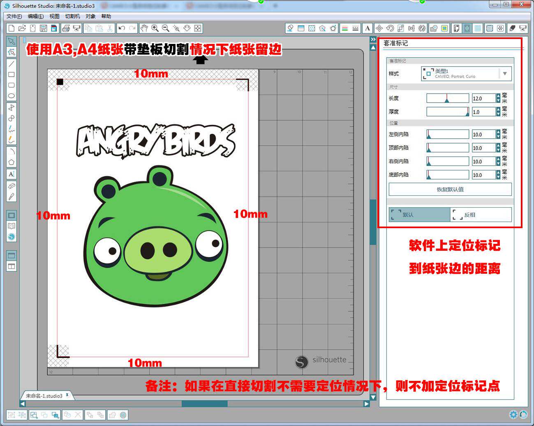This screenshot has width=534, height=426.
Task: Open the Rotate panel icon
Action: (390, 28)
